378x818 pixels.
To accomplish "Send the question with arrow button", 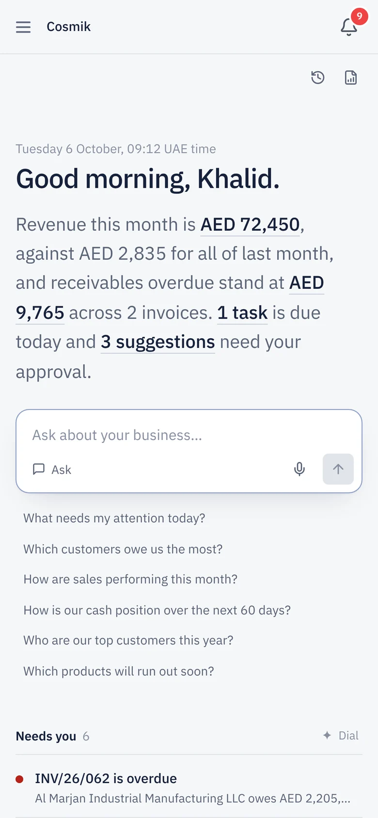I will pos(338,469).
